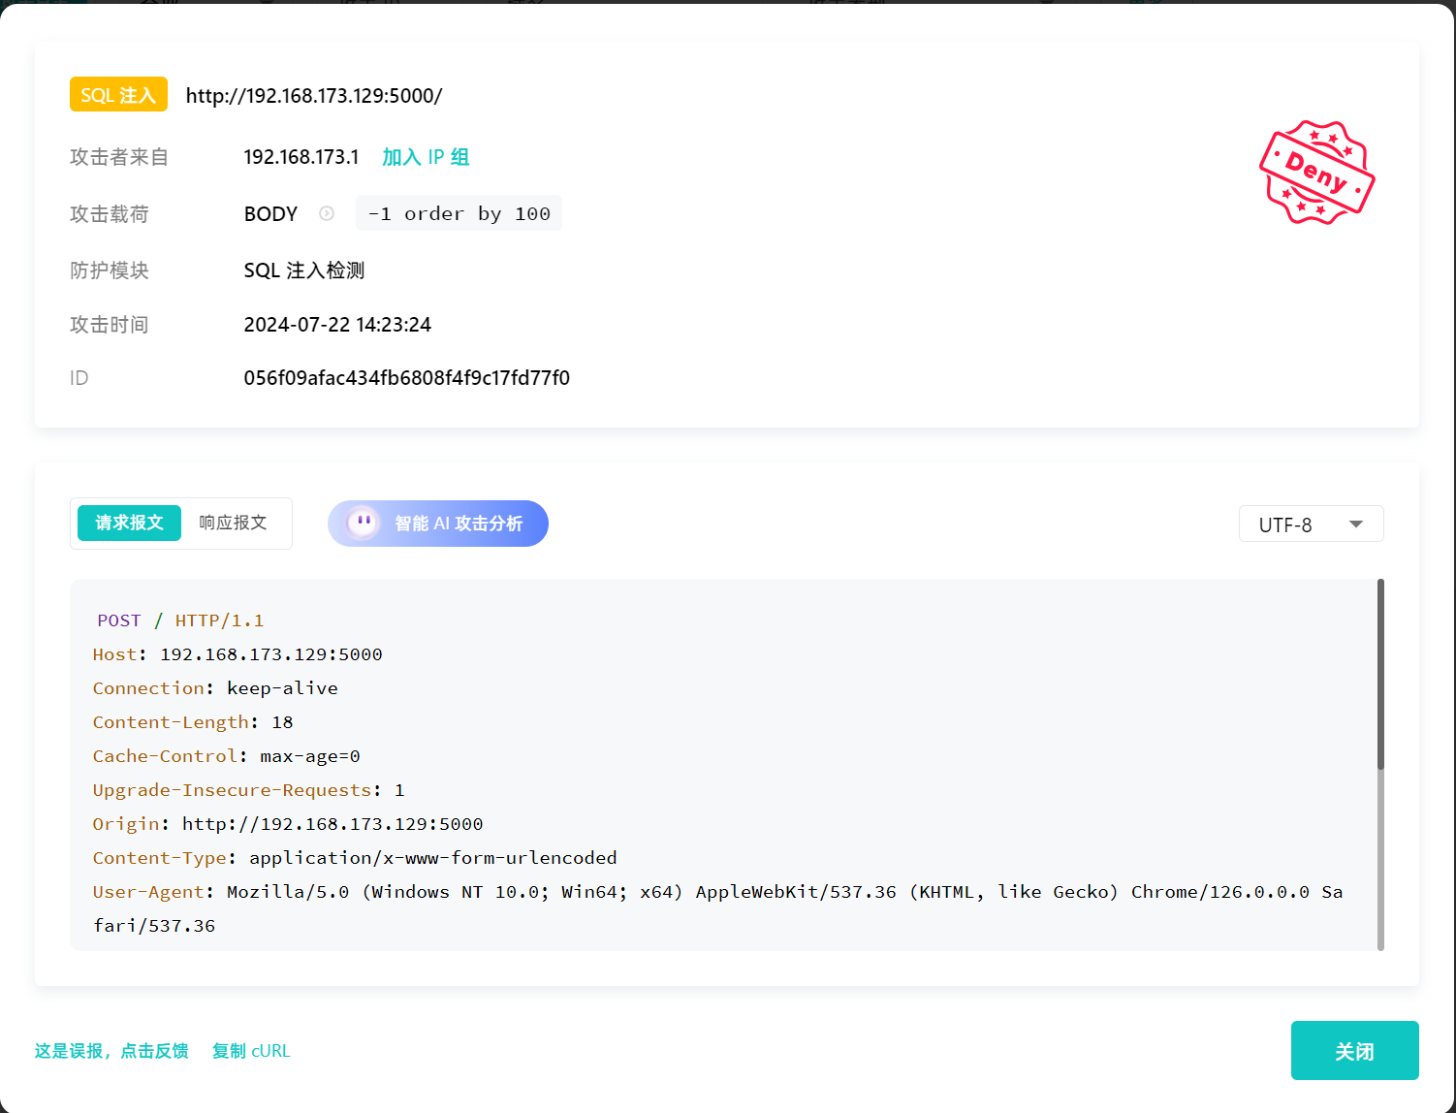Viewport: 1456px width, 1113px height.
Task: Click the AI robot face icon
Action: [363, 524]
